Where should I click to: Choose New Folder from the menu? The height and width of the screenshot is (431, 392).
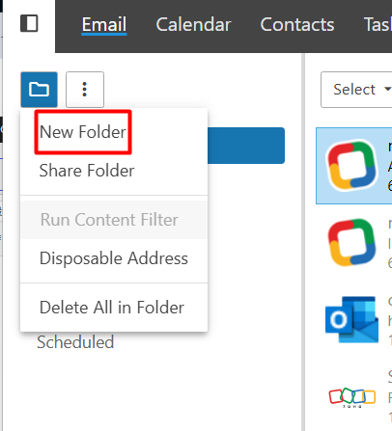[x=83, y=132]
